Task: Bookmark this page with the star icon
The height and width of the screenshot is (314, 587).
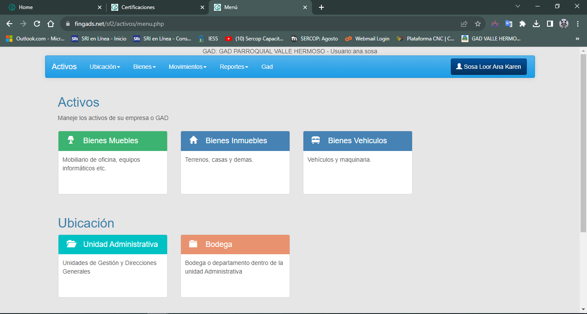Action: pos(477,24)
